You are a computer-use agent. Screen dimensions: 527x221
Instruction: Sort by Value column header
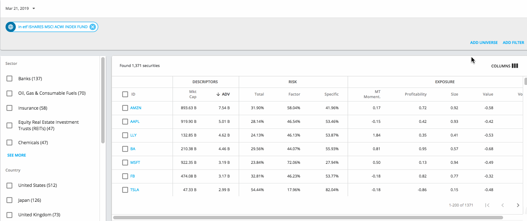488,94
